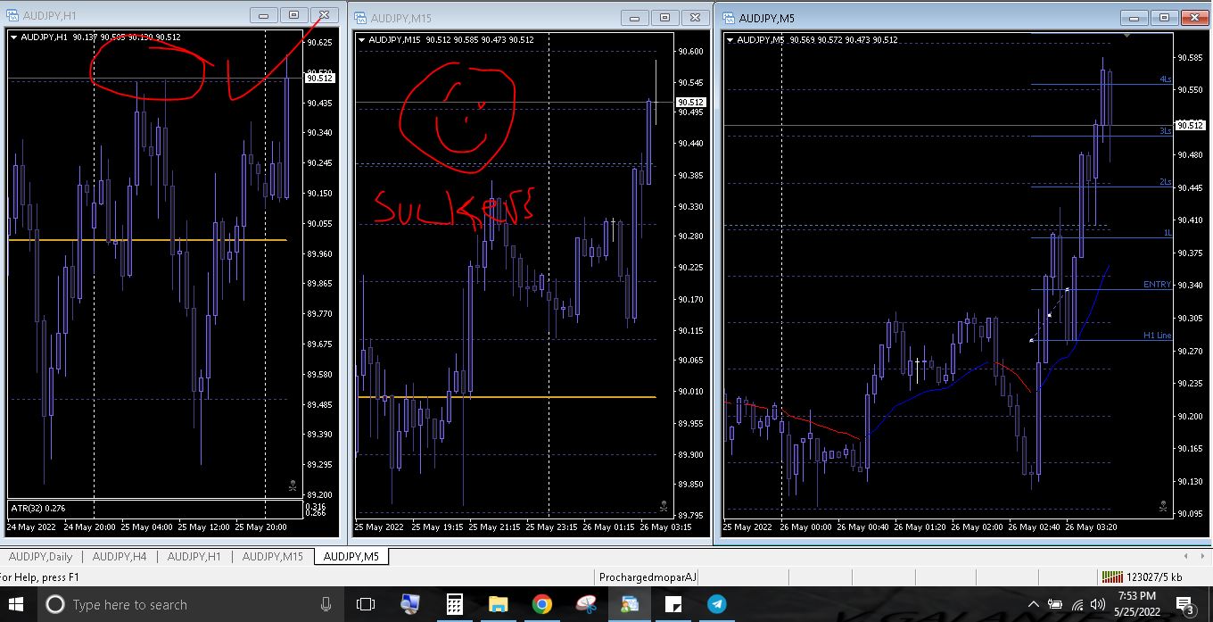Click the '123027/5 kb' traffic status text
The image size is (1213, 622).
(1154, 577)
